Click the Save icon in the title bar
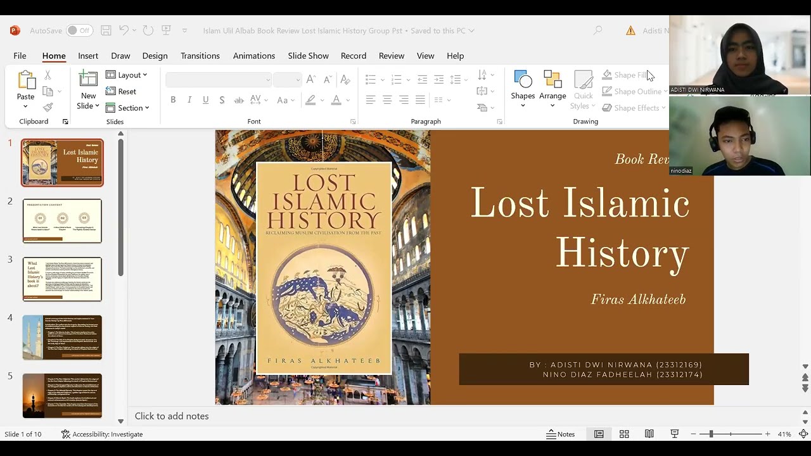 [x=106, y=30]
